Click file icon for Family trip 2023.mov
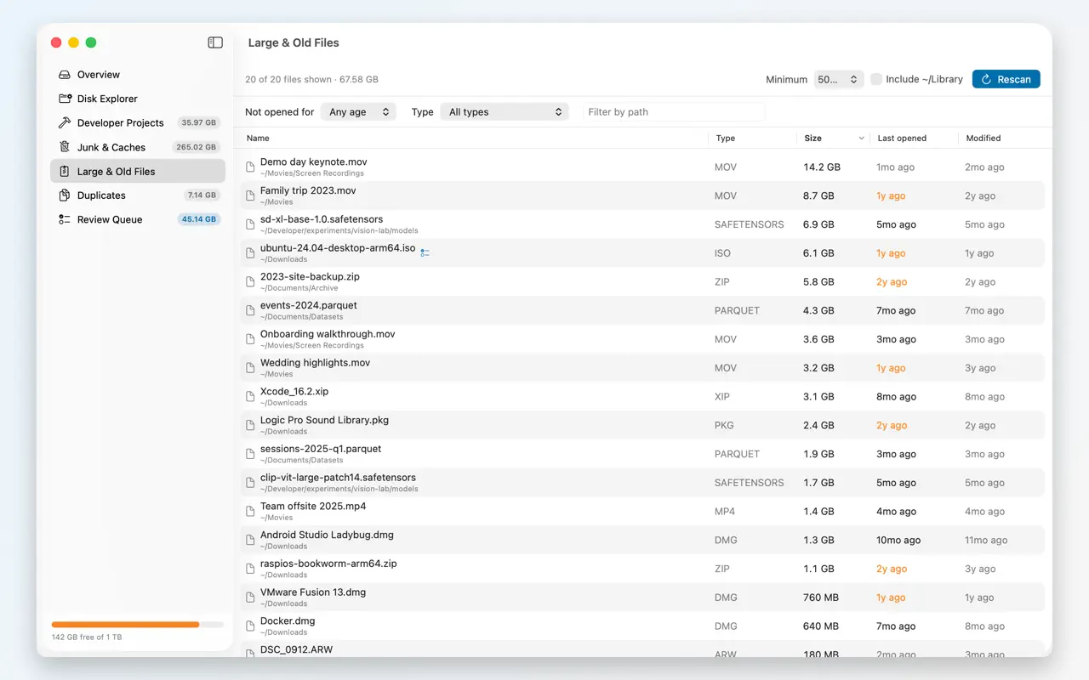 250,195
